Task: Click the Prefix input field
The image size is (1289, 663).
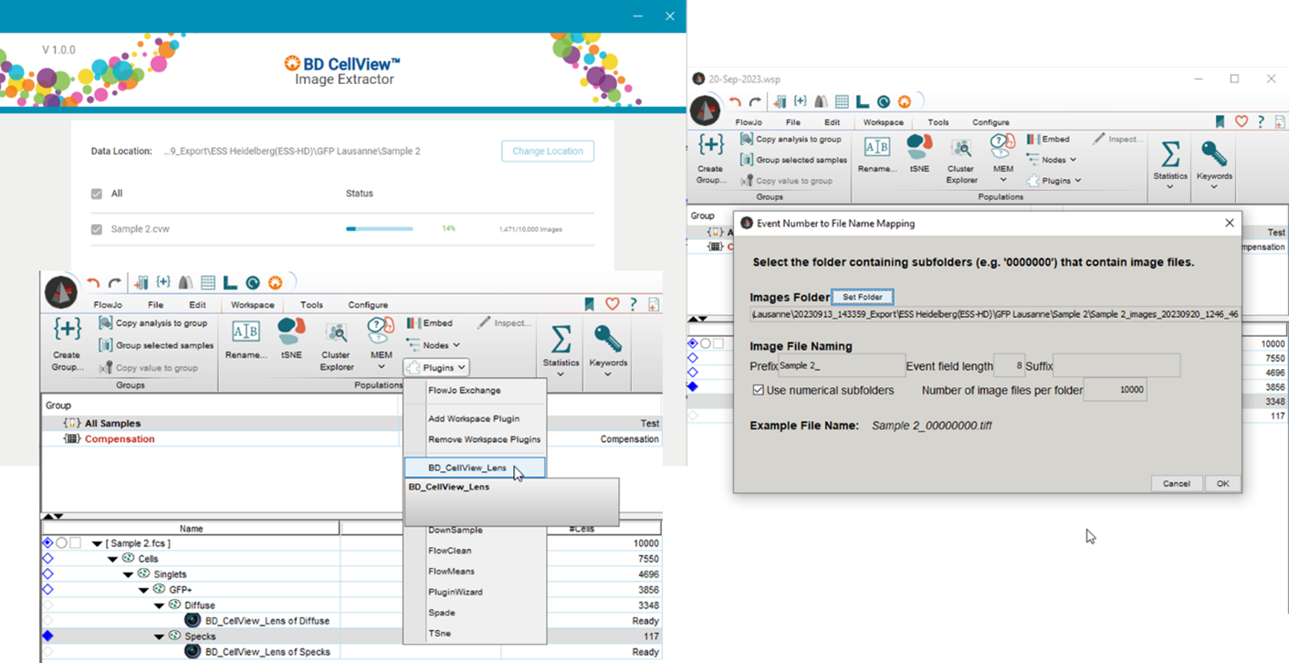Action: pyautogui.click(x=841, y=366)
